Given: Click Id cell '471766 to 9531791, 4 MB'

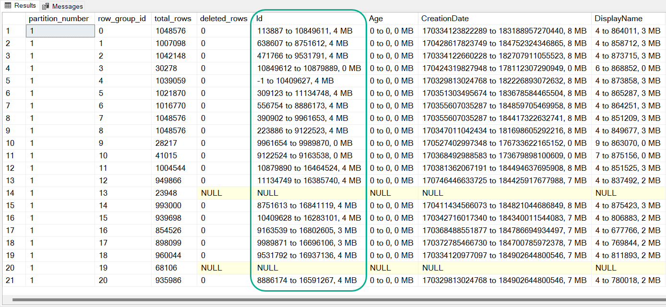Looking at the screenshot, I should click(310, 56).
